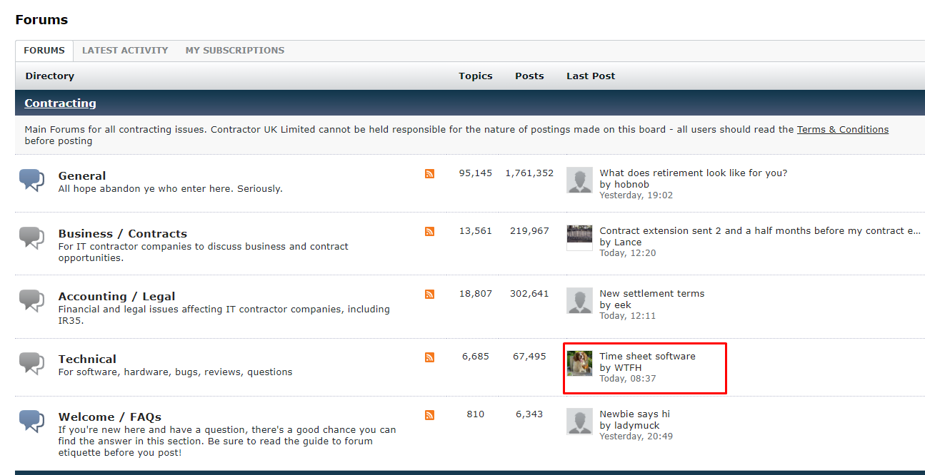The height and width of the screenshot is (475, 925).
Task: Click the RSS feed icon for General
Action: (429, 173)
